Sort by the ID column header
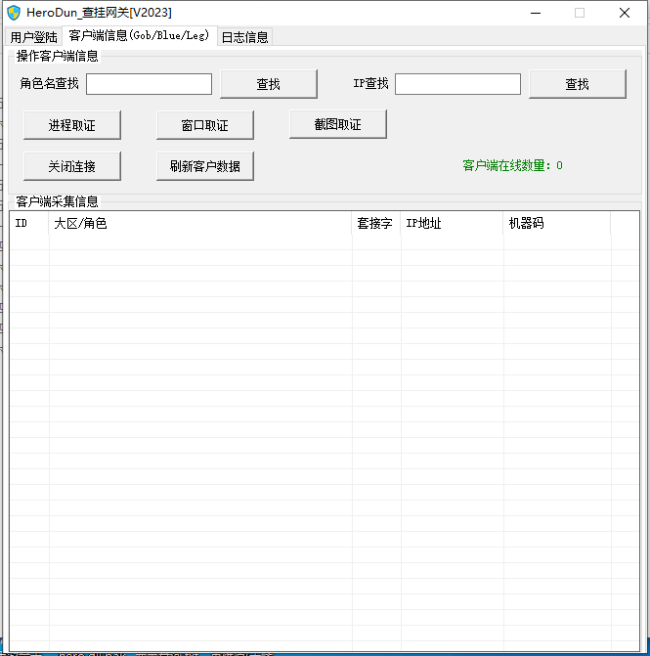Viewport: 650px width, 656px height. pos(29,224)
